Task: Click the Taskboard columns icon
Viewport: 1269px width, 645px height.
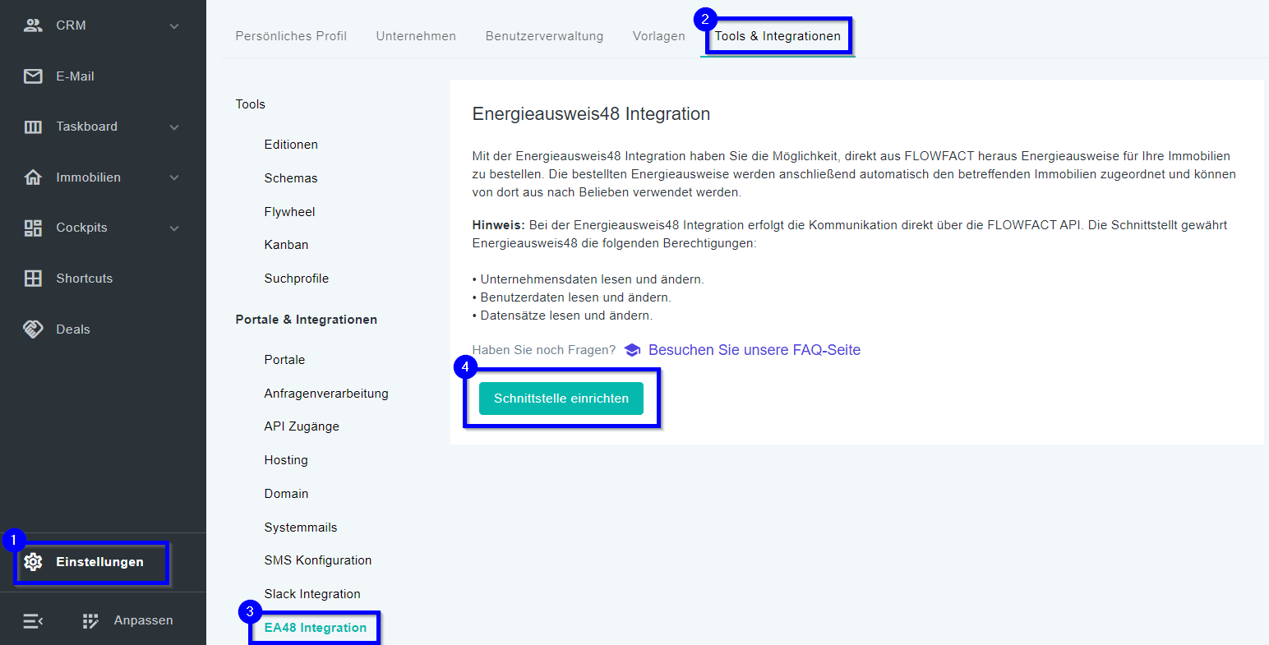Action: tap(33, 127)
